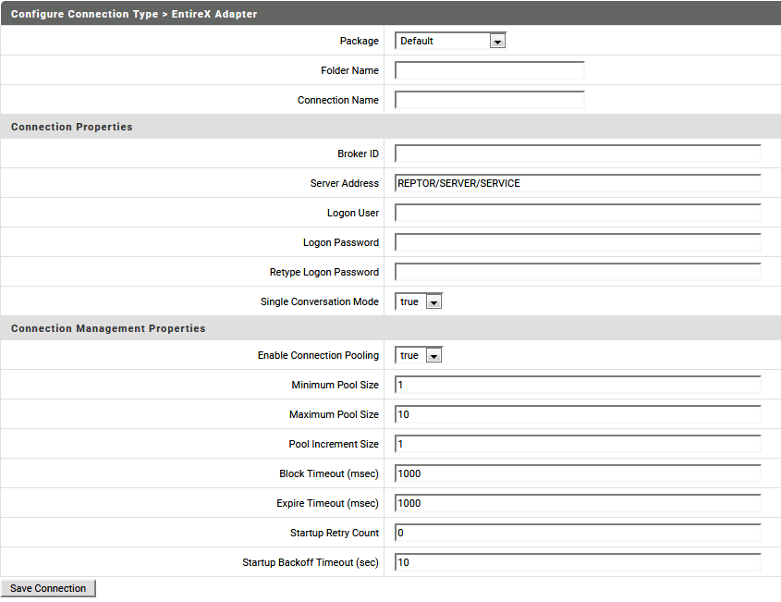Click the Connection Properties section header
The width and height of the screenshot is (781, 602).
click(x=72, y=126)
